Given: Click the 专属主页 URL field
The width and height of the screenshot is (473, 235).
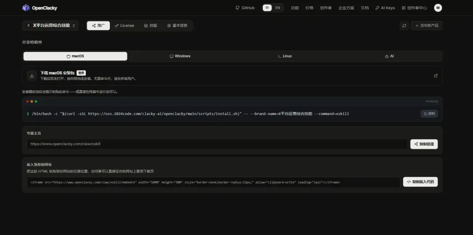Looking at the screenshot, I should click(x=217, y=144).
